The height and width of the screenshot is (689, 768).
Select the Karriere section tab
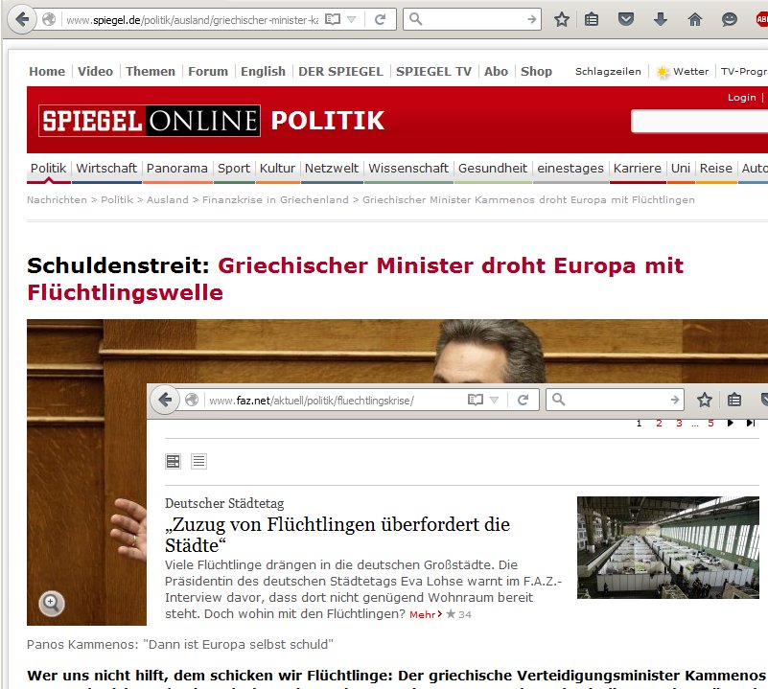638,169
